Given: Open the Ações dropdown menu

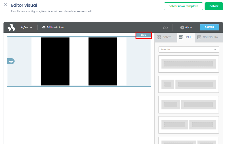Looking at the screenshot, I should coord(27,27).
